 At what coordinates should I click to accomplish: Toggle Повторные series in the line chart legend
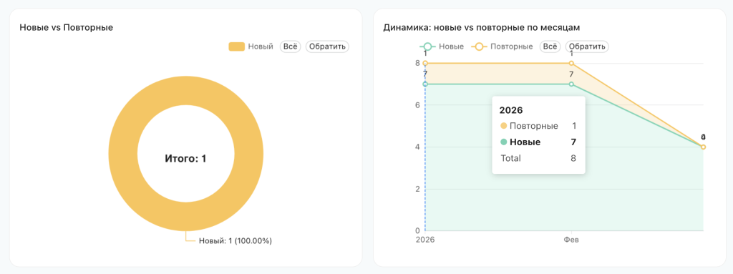502,47
